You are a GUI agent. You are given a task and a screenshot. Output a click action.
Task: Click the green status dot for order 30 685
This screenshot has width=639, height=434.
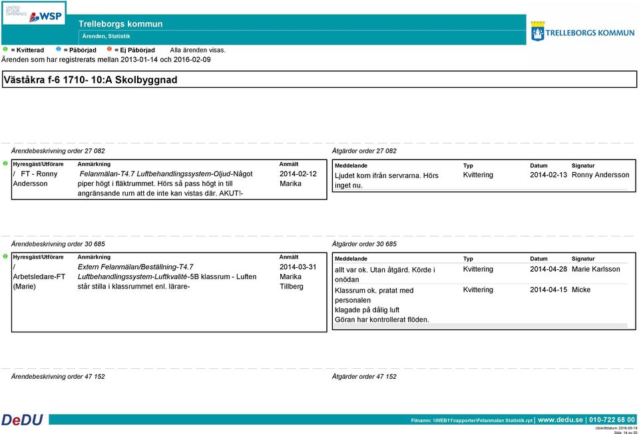pyautogui.click(x=5, y=257)
